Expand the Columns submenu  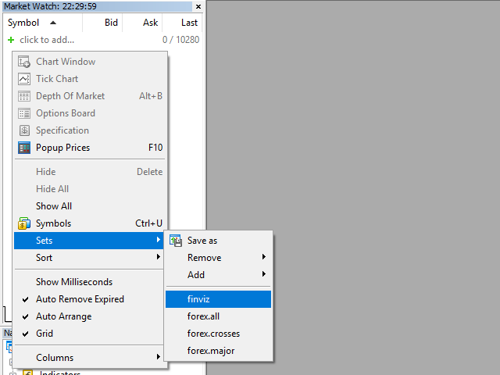tap(89, 358)
